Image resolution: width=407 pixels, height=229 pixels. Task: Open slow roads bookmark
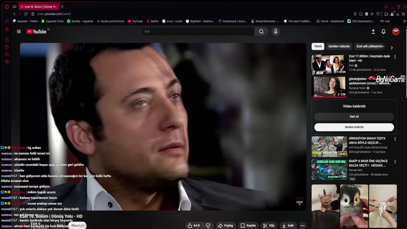click(172, 21)
